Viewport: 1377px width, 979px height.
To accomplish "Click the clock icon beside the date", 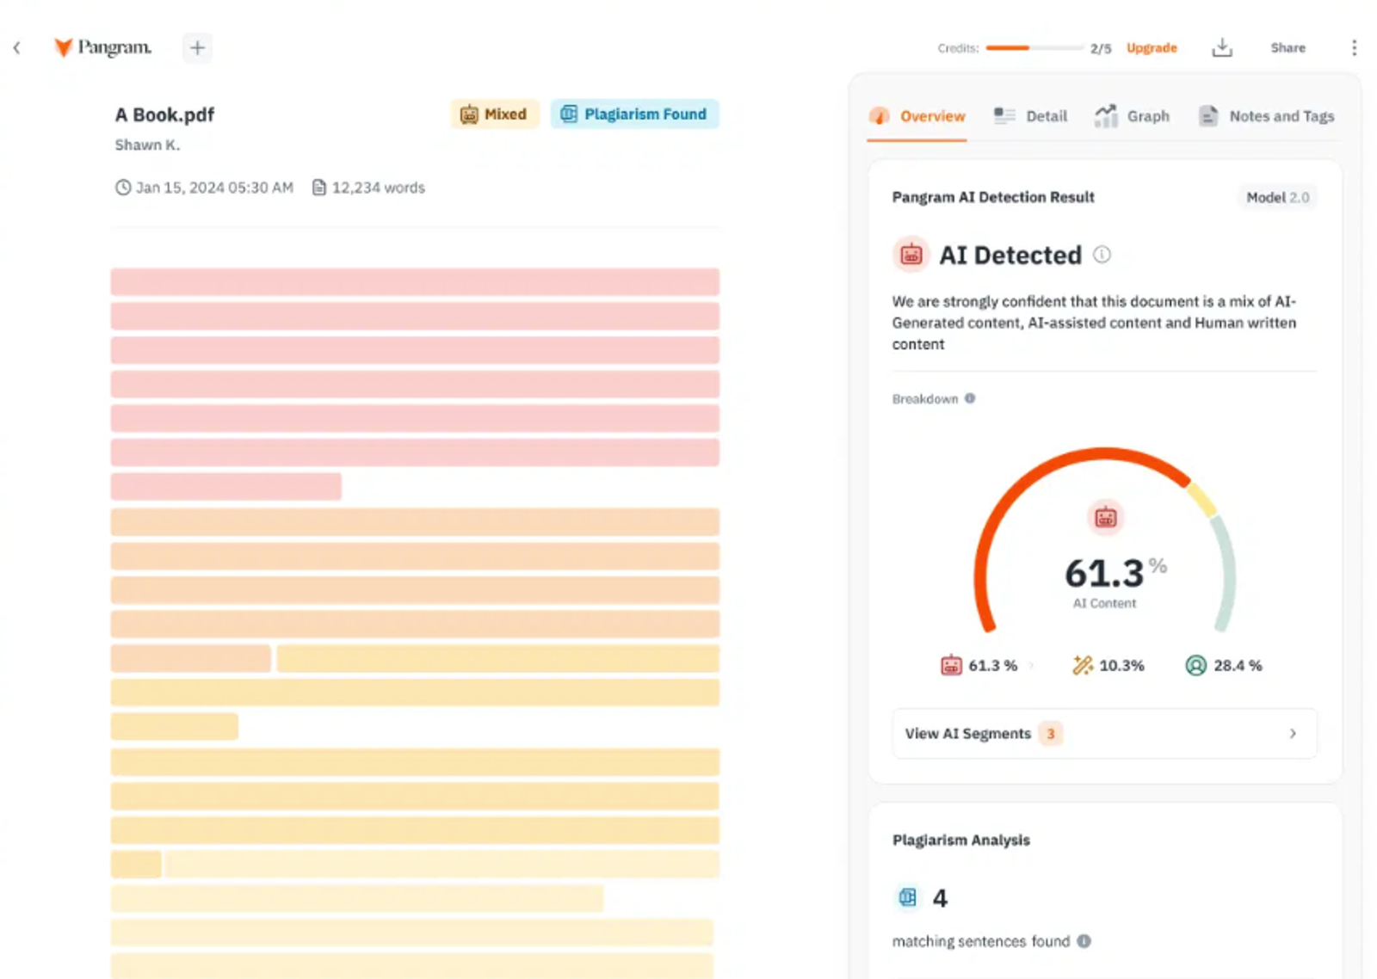I will (x=123, y=188).
